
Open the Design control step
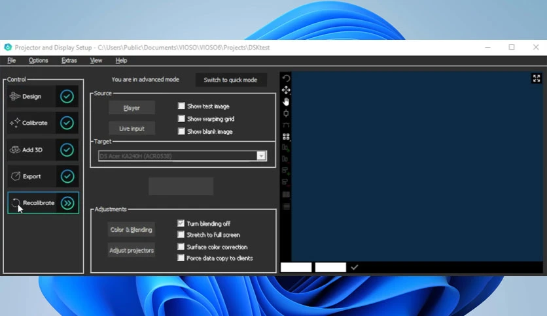(31, 97)
